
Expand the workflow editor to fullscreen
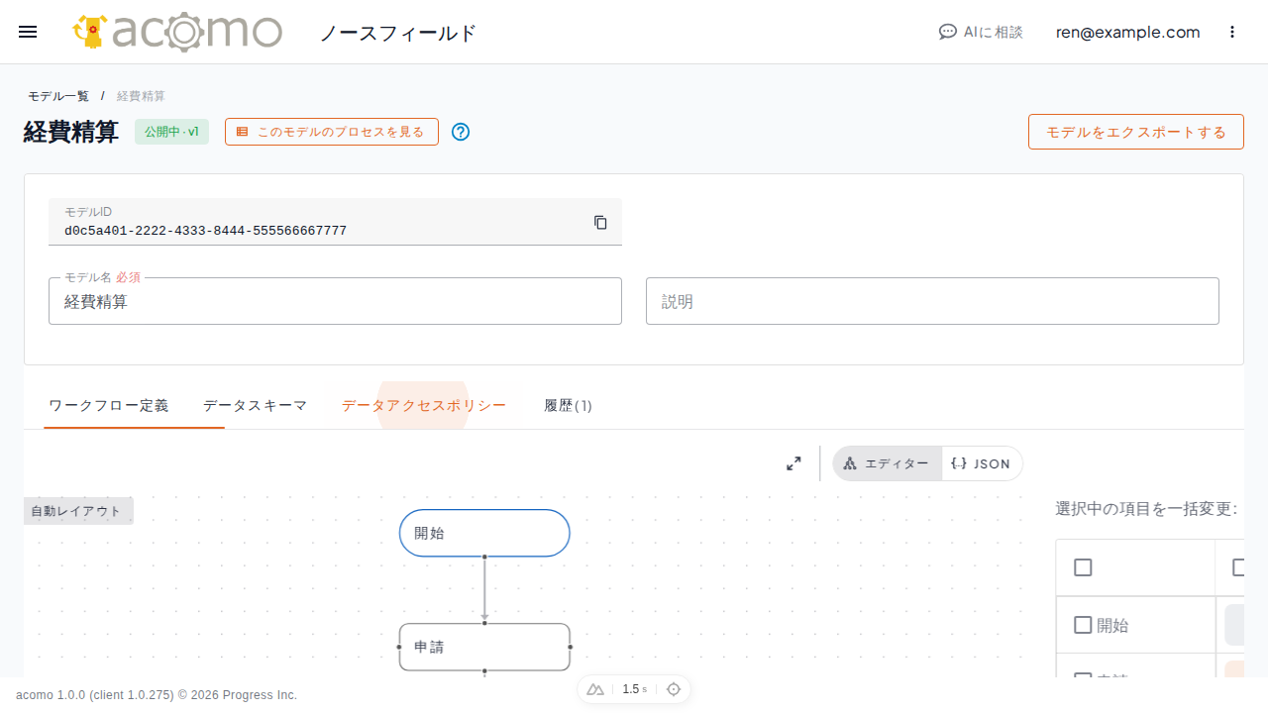pyautogui.click(x=793, y=463)
